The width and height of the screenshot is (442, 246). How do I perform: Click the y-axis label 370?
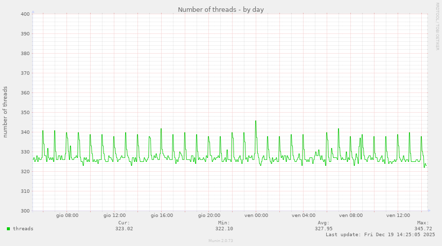[x=25, y=73]
